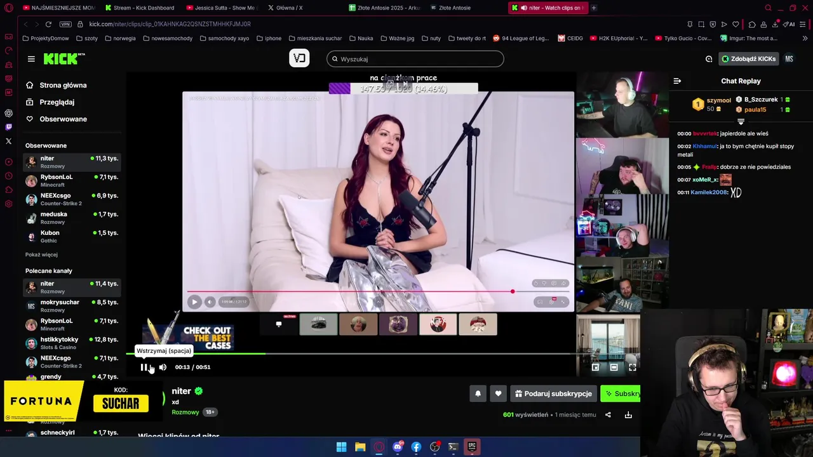Screen dimensions: 813x457
Task: Click Khhamul username in chat replay
Action: [705, 146]
